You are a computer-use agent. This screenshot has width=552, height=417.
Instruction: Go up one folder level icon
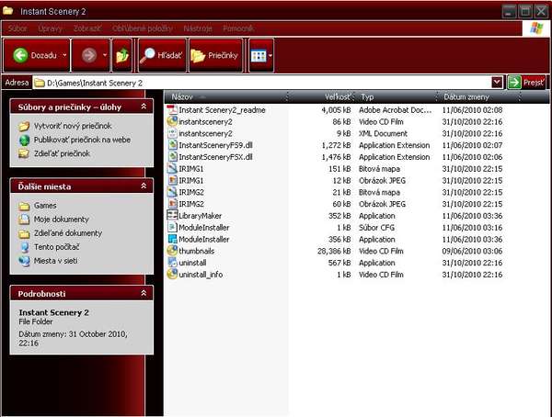click(122, 55)
